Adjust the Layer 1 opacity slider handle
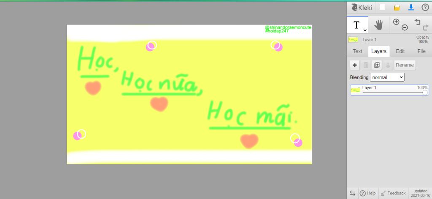 pyautogui.click(x=425, y=93)
